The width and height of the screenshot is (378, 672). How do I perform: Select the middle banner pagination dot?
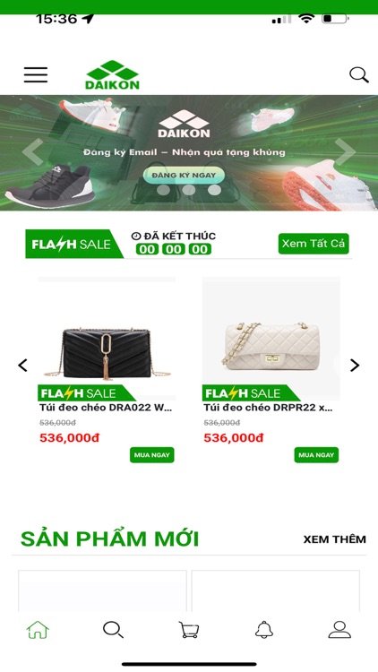coord(189,190)
